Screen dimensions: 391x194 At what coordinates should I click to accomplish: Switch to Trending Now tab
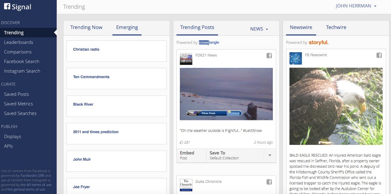pyautogui.click(x=86, y=27)
